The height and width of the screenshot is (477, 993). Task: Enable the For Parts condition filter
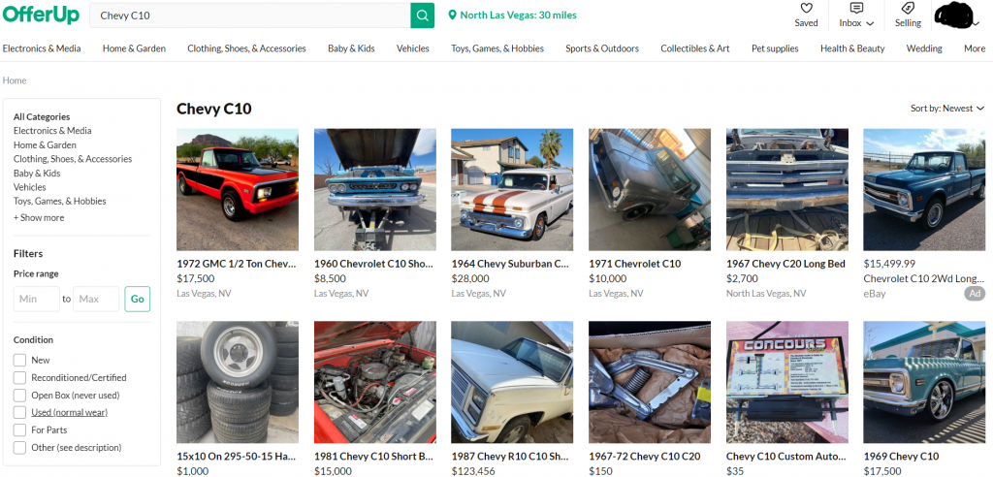click(x=19, y=430)
